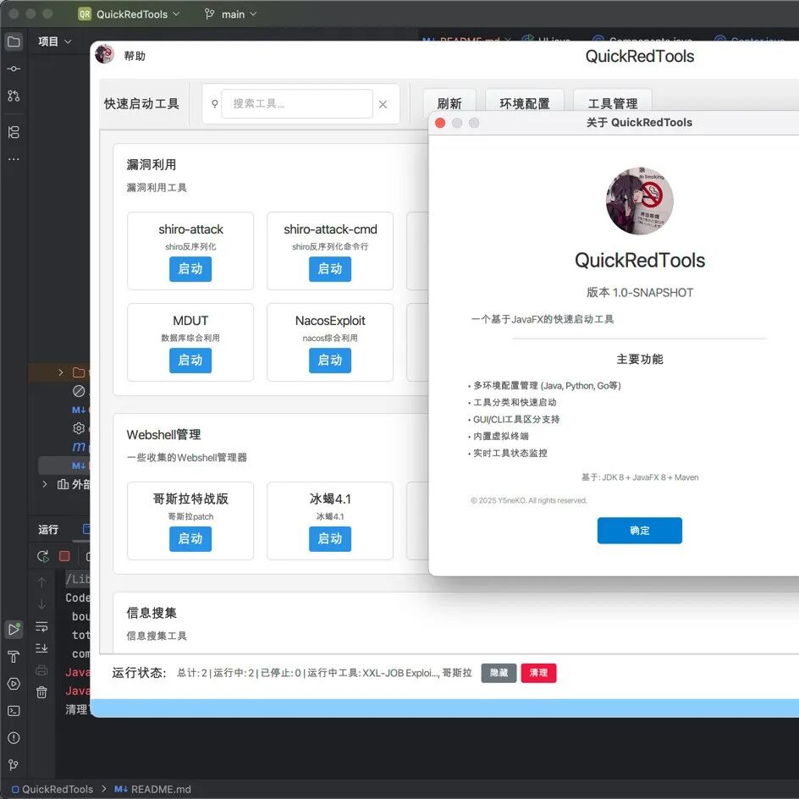
Task: Open the Problems tool window icon
Action: 14,738
